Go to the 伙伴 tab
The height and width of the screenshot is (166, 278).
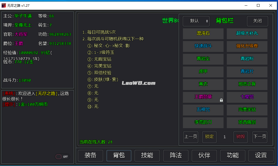[x=204, y=155]
